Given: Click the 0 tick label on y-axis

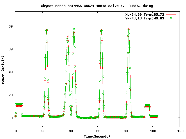Looking at the screenshot, I should click(12, 118).
